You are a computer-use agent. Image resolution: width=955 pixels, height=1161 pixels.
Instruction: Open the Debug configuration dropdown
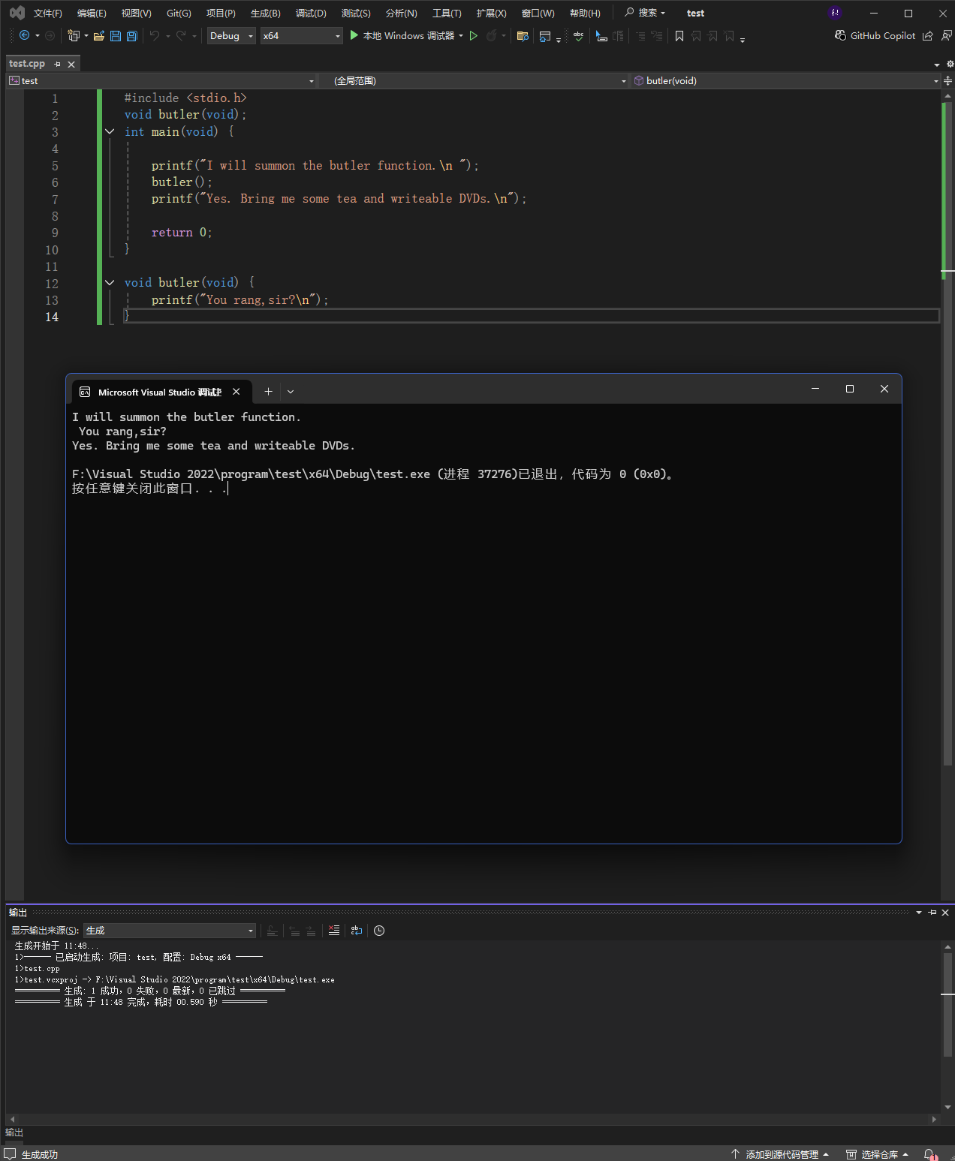pyautogui.click(x=231, y=35)
